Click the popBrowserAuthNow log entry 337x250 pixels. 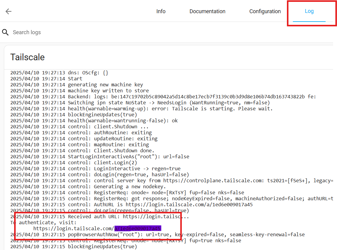[186, 234]
